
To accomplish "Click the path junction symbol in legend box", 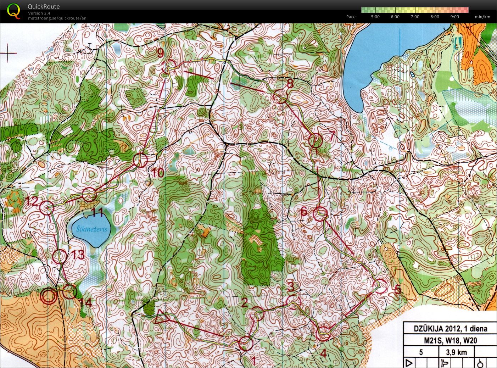I will point(445,363).
